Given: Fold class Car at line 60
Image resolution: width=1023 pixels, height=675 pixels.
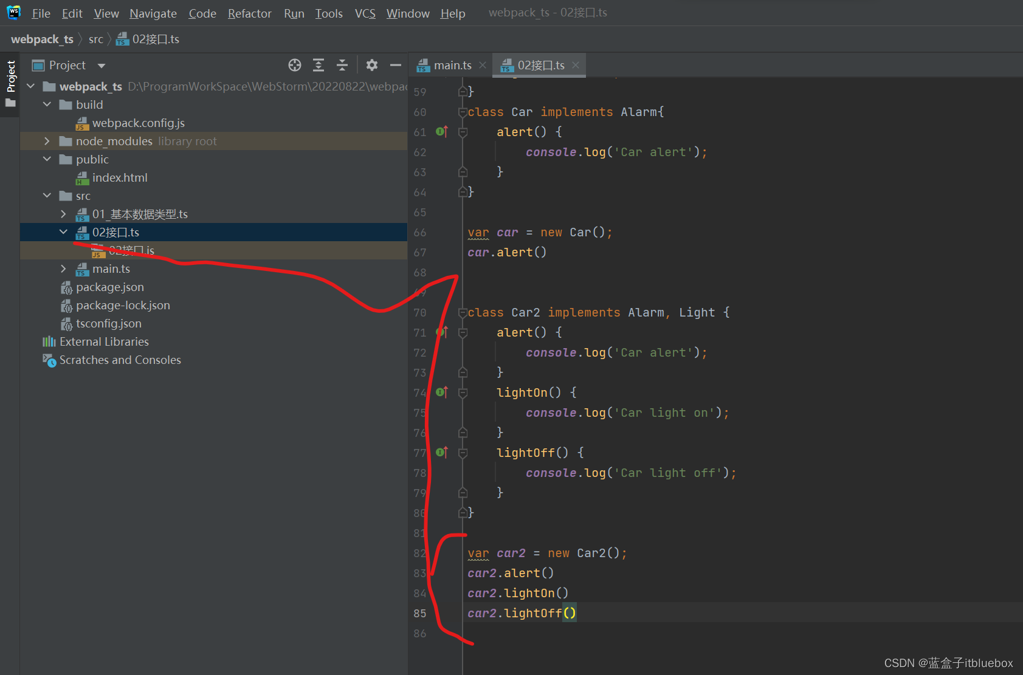Looking at the screenshot, I should 463,112.
